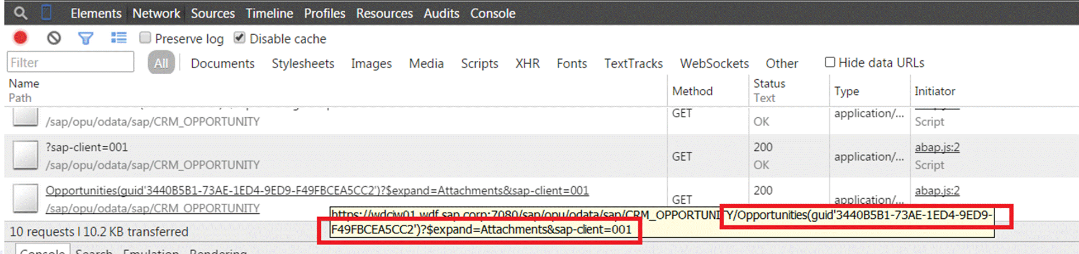Viewport: 1079px width, 254px height.
Task: Check the Hide data URLs checkbox
Action: [830, 62]
